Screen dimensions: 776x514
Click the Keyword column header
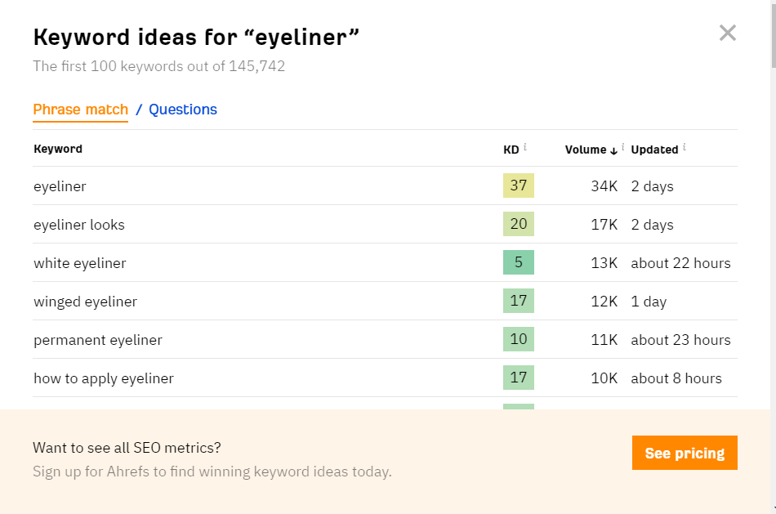[58, 149]
